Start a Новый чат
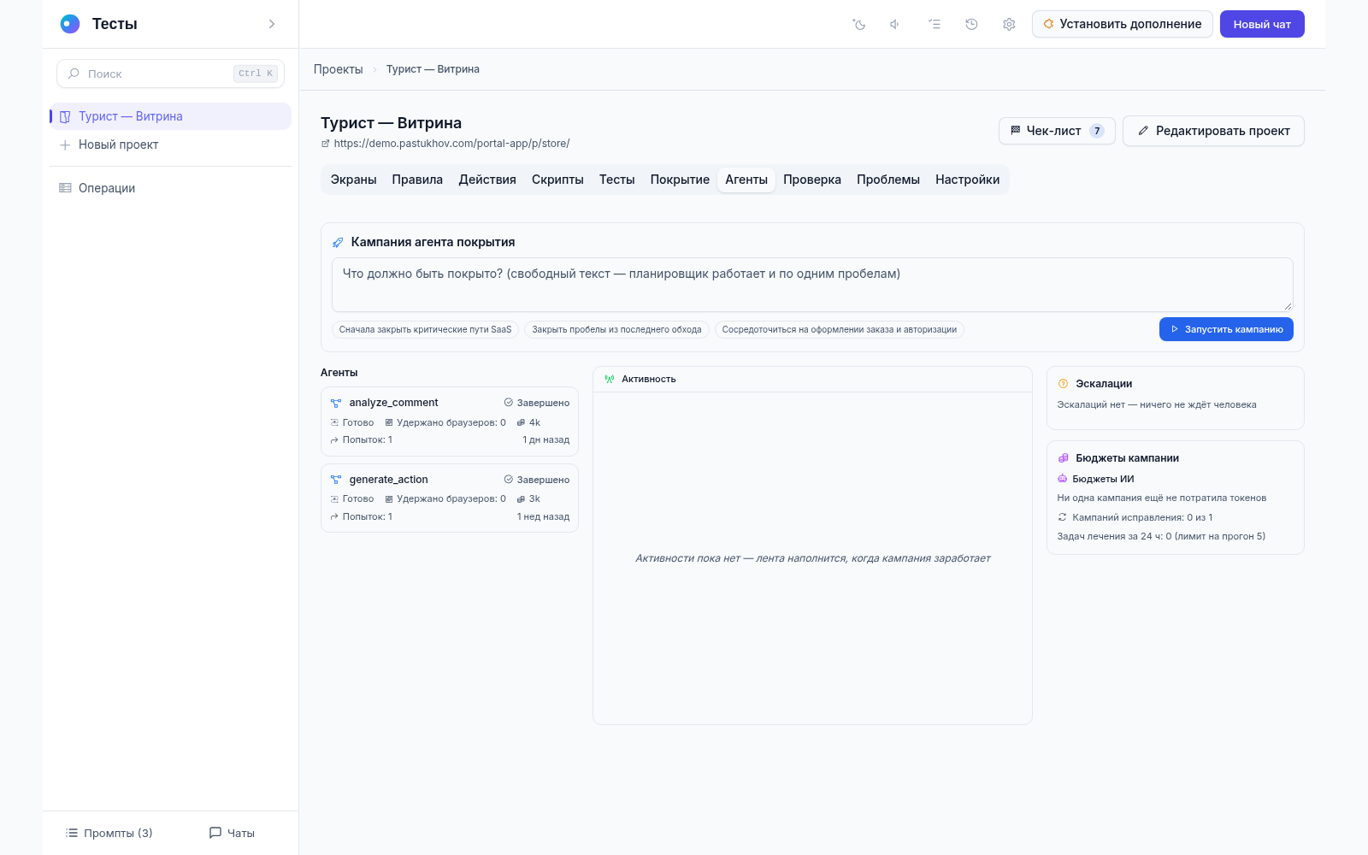 pyautogui.click(x=1262, y=24)
